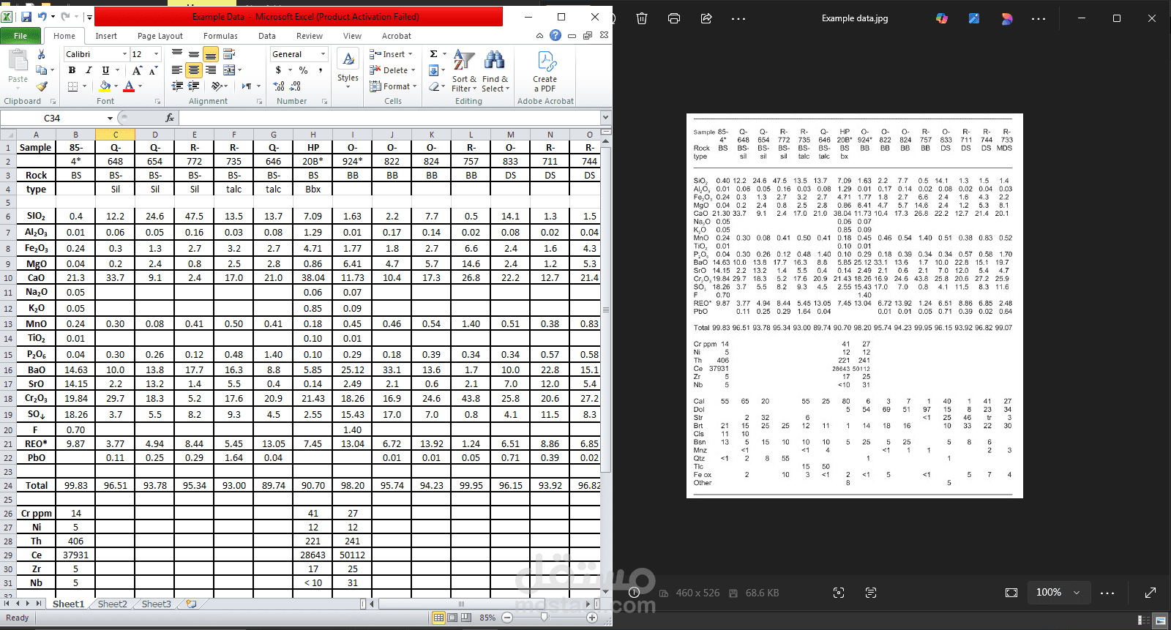Insert function with the fx icon
The image size is (1171, 630).
click(170, 118)
